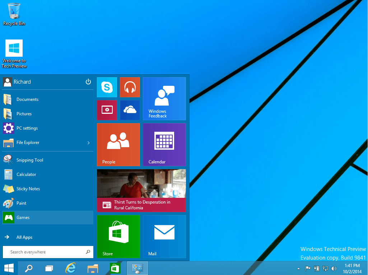Launch the Snipping Tool
The width and height of the screenshot is (368, 275).
click(48, 160)
